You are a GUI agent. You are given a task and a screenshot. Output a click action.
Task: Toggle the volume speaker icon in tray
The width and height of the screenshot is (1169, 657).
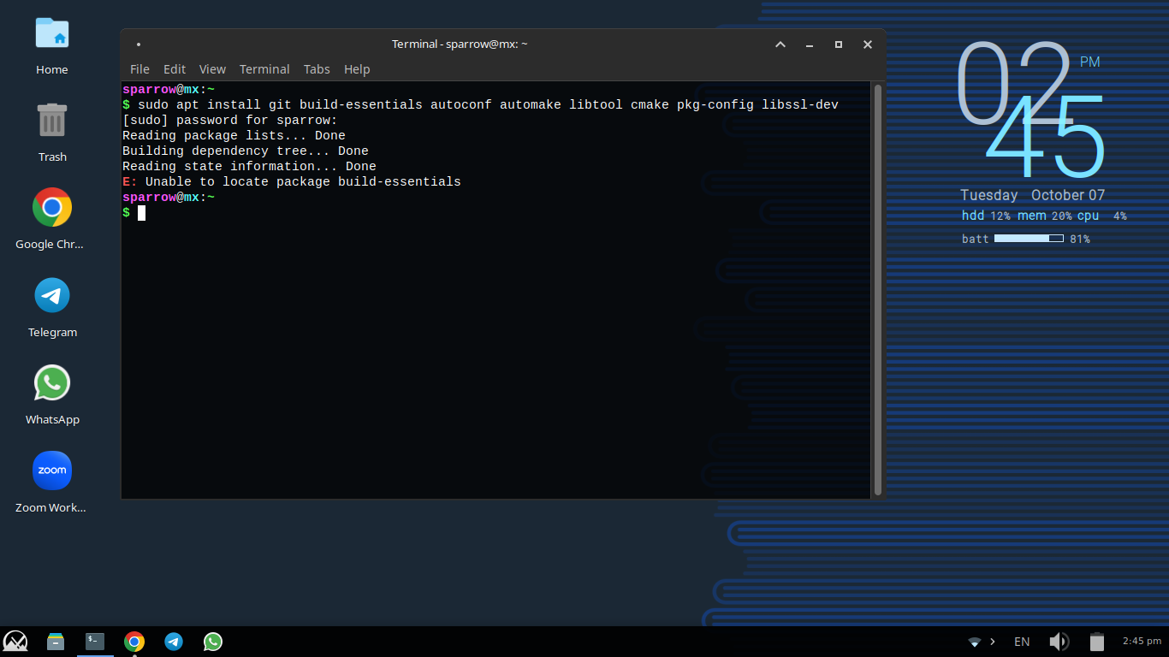click(1059, 642)
